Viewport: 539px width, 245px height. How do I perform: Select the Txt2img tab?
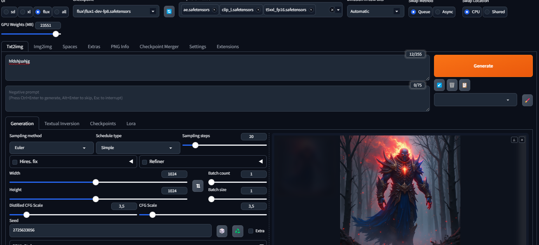pyautogui.click(x=15, y=47)
